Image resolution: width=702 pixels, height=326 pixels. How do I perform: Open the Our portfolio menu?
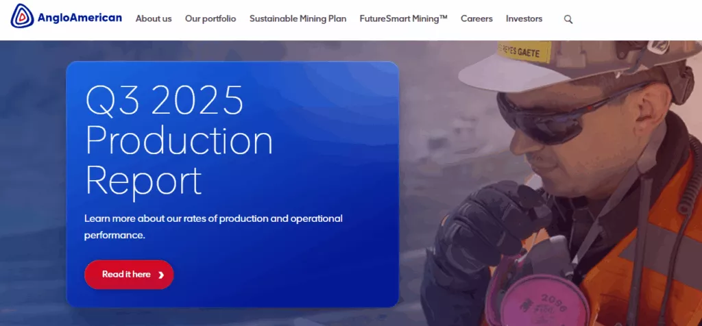click(210, 18)
